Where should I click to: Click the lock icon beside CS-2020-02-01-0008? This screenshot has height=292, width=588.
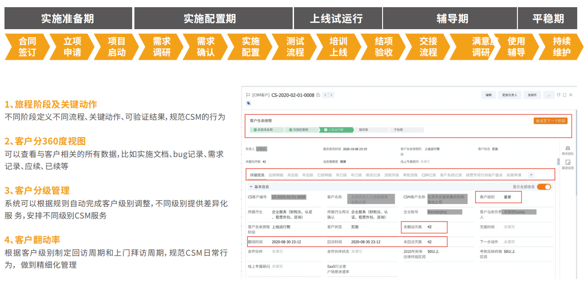click(318, 95)
